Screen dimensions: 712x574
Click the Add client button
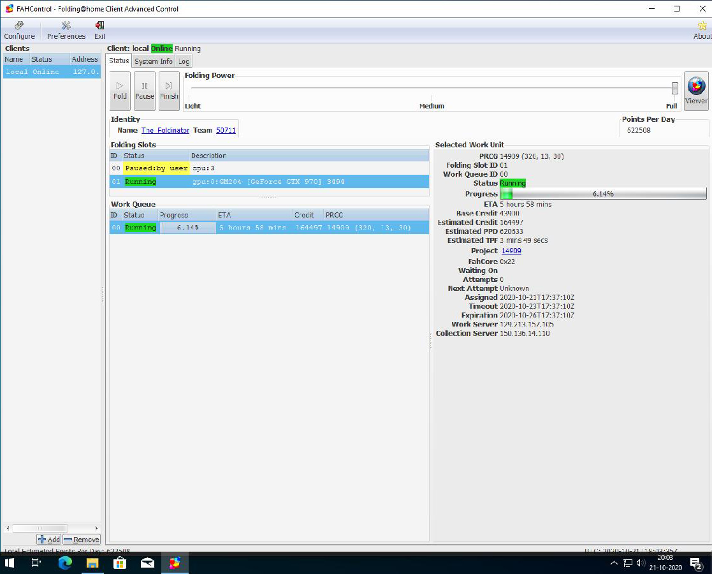pyautogui.click(x=49, y=540)
